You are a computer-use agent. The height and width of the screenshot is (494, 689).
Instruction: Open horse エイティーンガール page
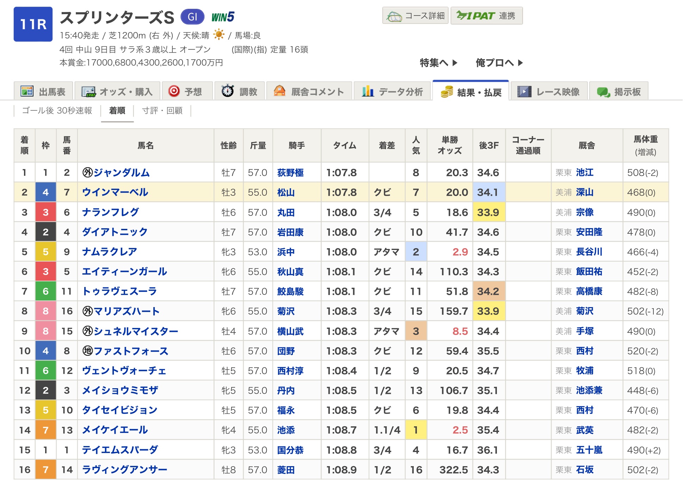124,272
